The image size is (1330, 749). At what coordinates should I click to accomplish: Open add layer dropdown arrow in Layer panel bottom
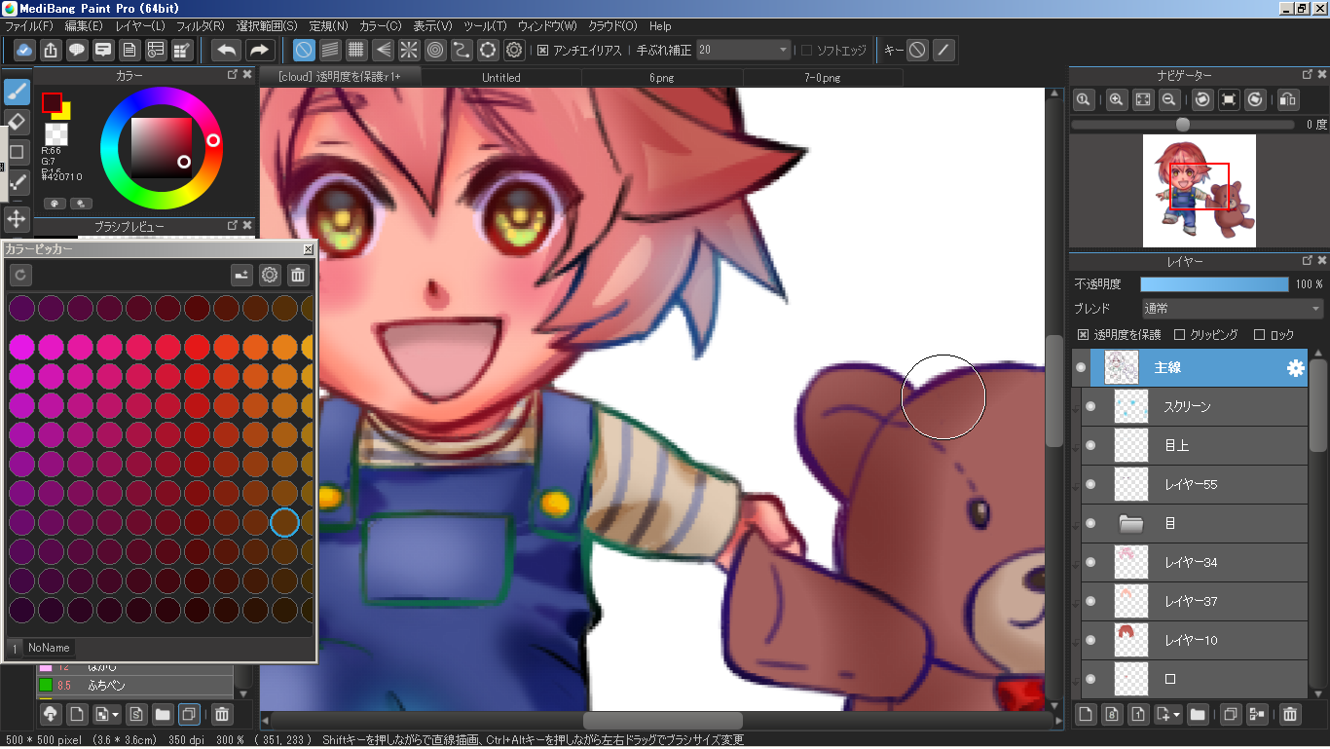pyautogui.click(x=1177, y=715)
